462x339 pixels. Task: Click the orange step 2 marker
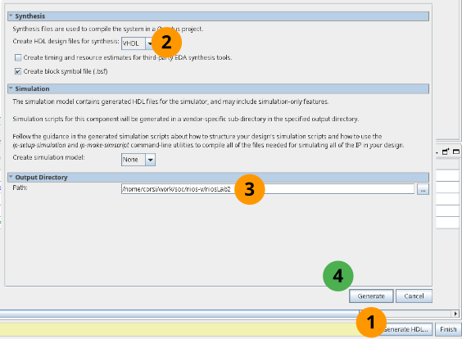point(166,43)
